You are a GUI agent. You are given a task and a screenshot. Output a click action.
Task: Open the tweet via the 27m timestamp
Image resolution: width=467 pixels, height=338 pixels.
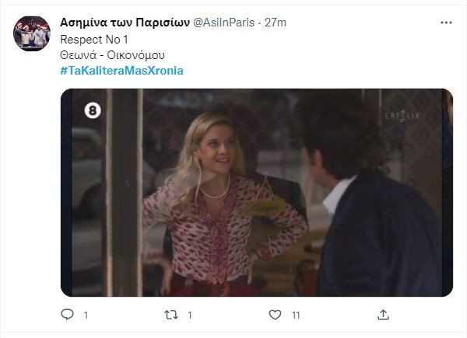tap(276, 23)
